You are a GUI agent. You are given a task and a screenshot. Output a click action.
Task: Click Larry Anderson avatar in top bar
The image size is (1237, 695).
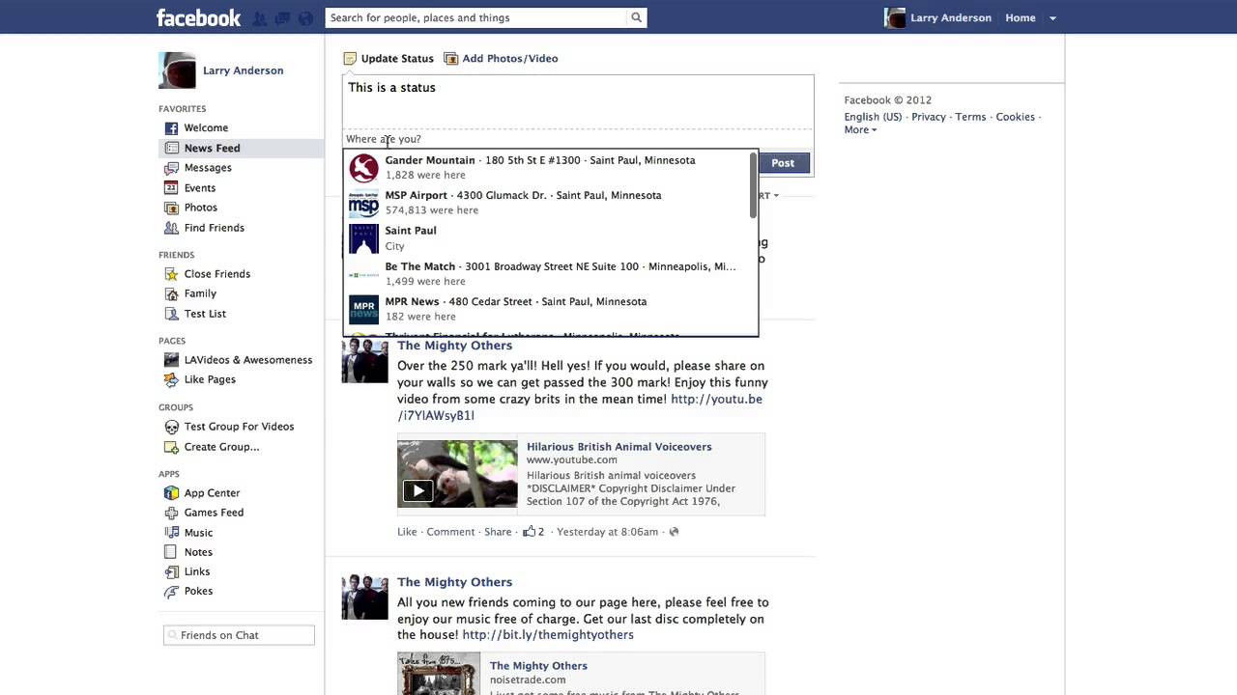click(896, 17)
